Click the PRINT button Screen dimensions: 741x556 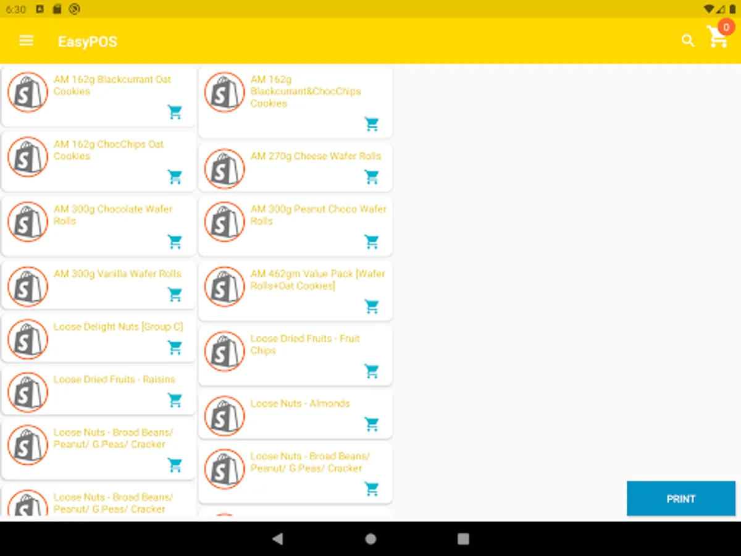pos(681,499)
